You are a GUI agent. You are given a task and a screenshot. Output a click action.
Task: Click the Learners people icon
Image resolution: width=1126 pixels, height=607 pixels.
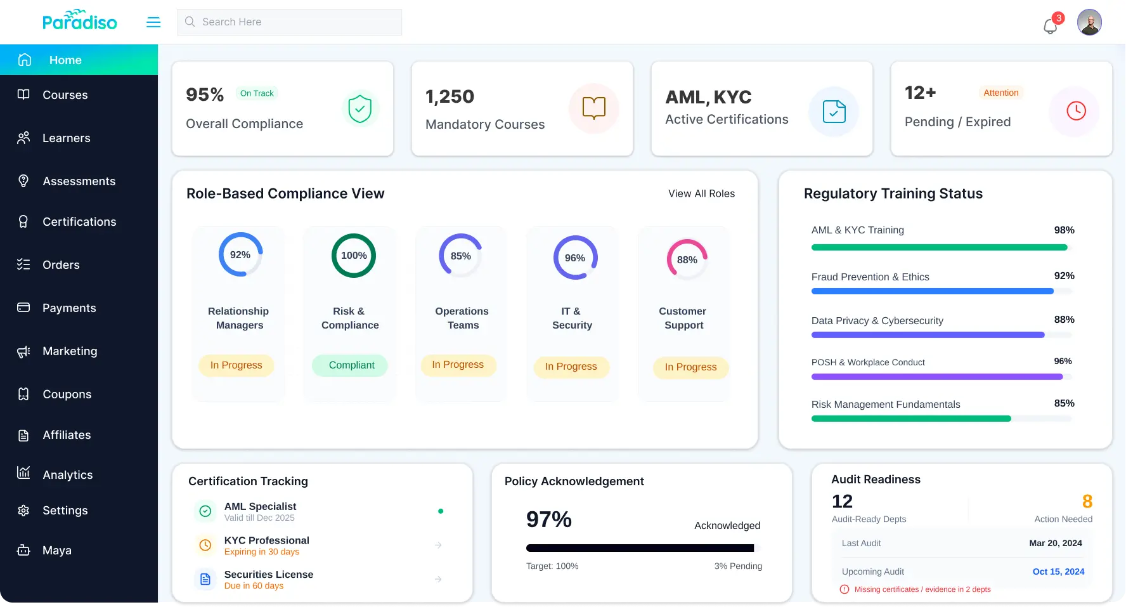click(x=23, y=138)
